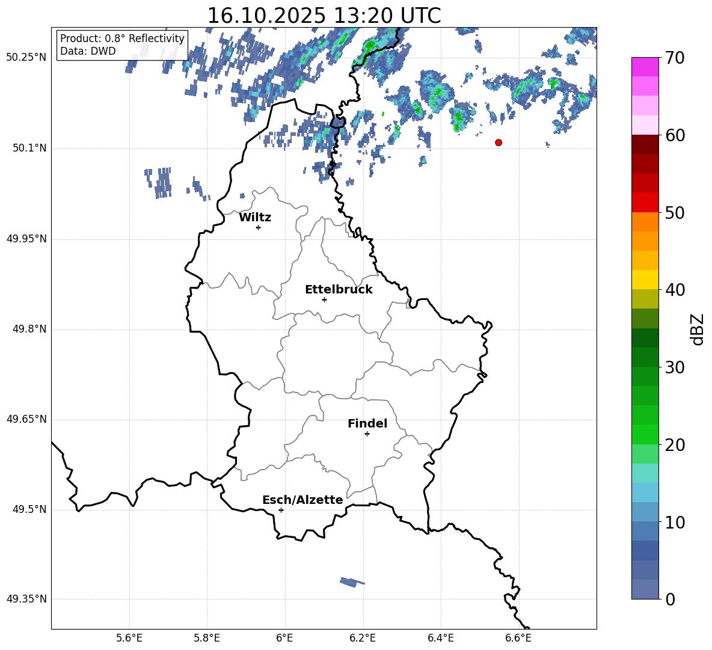Click the Wiltz city label
This screenshot has width=712, height=650.
tap(255, 218)
